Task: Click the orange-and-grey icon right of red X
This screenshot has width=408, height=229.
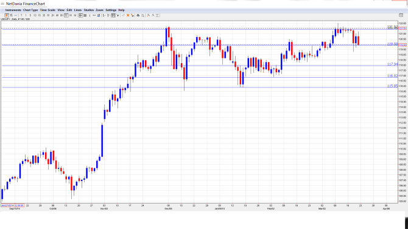Action: tap(132, 15)
